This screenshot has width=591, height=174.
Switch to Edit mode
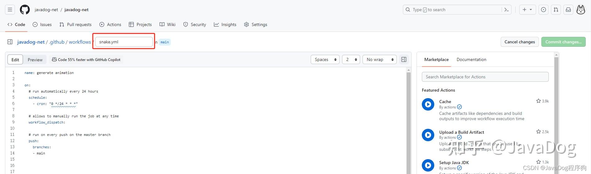click(x=15, y=60)
